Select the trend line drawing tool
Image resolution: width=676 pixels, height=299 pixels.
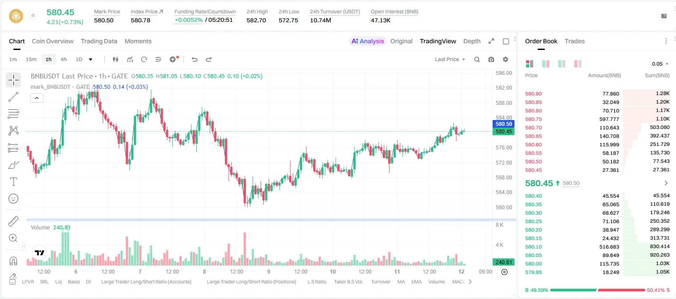point(13,97)
